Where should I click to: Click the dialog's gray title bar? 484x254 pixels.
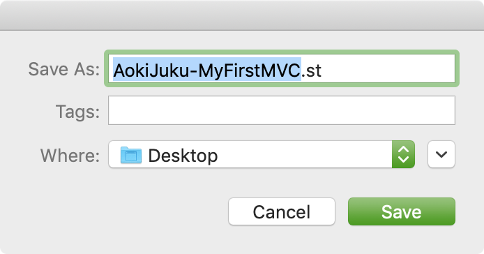[x=242, y=15]
